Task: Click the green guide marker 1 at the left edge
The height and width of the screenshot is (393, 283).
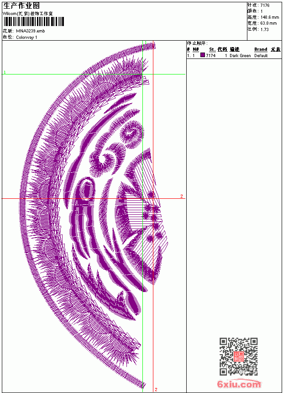Action: [x=5, y=72]
